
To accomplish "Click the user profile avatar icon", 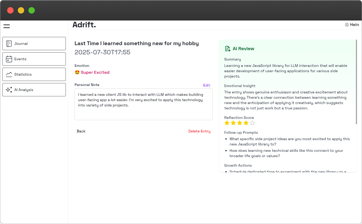I will [347, 25].
